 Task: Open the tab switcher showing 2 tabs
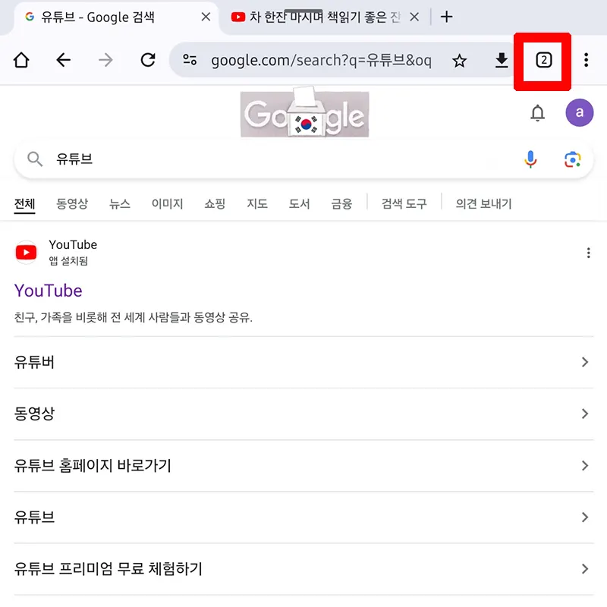click(543, 60)
